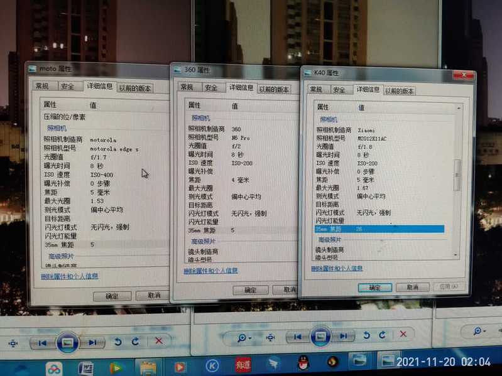Open Baidu Netdisk cloud icon on taskbar
The image size is (502, 376).
tap(54, 369)
